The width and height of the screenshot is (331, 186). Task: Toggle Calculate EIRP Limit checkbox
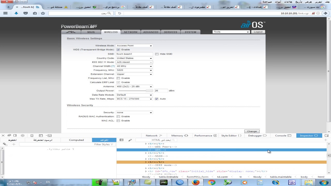tap(118, 82)
